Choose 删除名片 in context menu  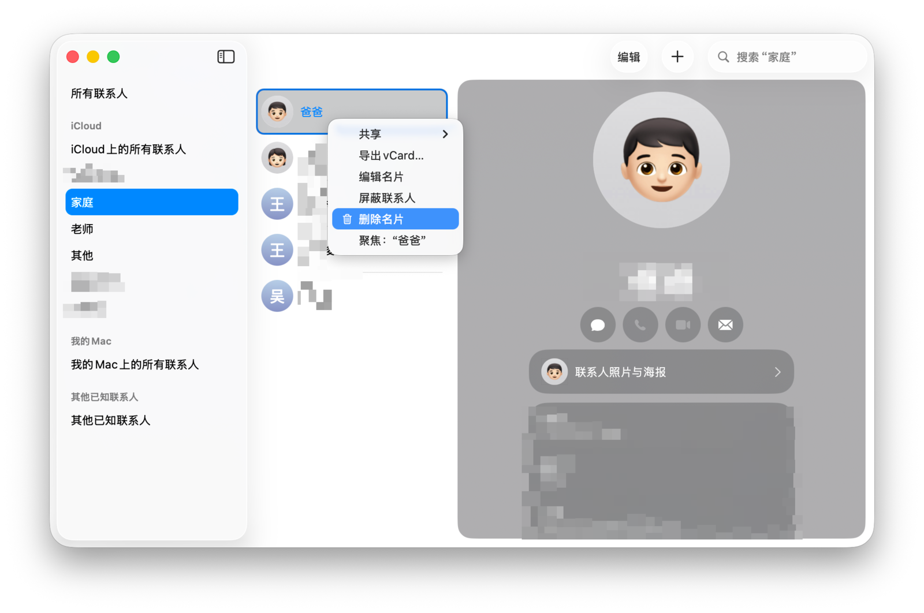(x=396, y=219)
